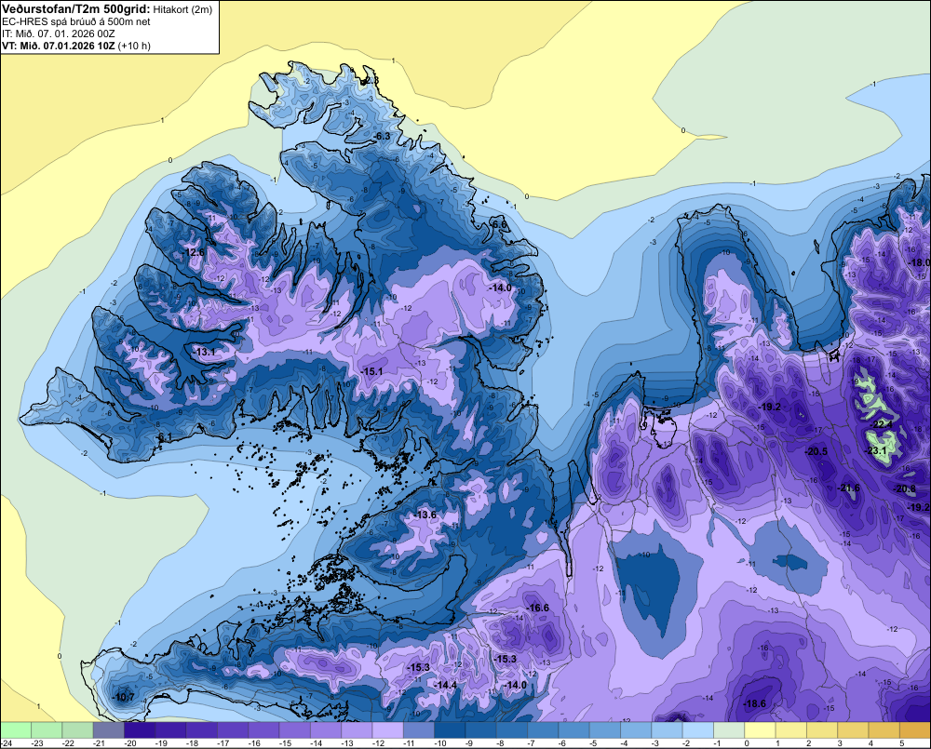
Task: Click the -12.6 temperature label
Action: tap(194, 252)
